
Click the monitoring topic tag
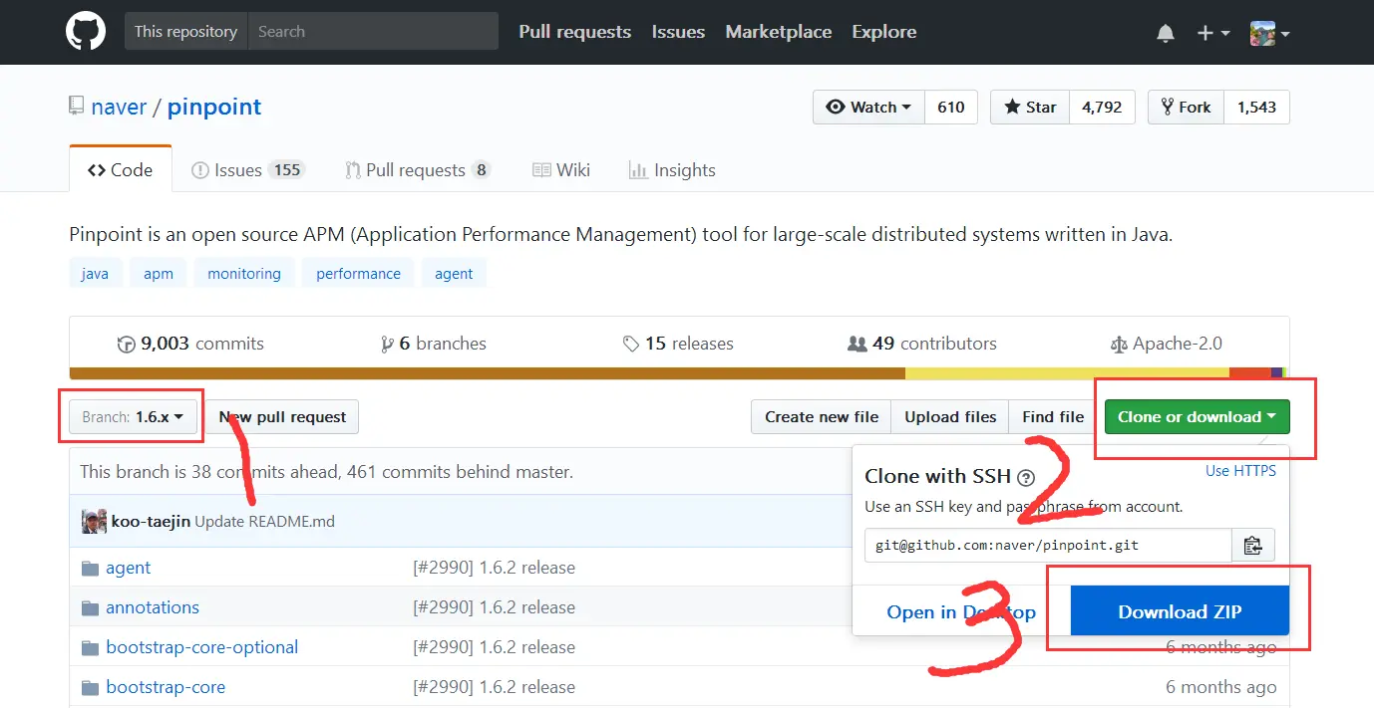click(x=244, y=273)
